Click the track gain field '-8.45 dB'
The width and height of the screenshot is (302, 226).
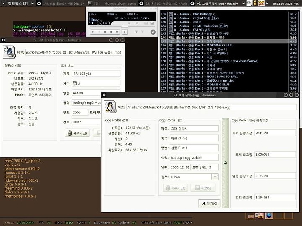tap(275, 133)
